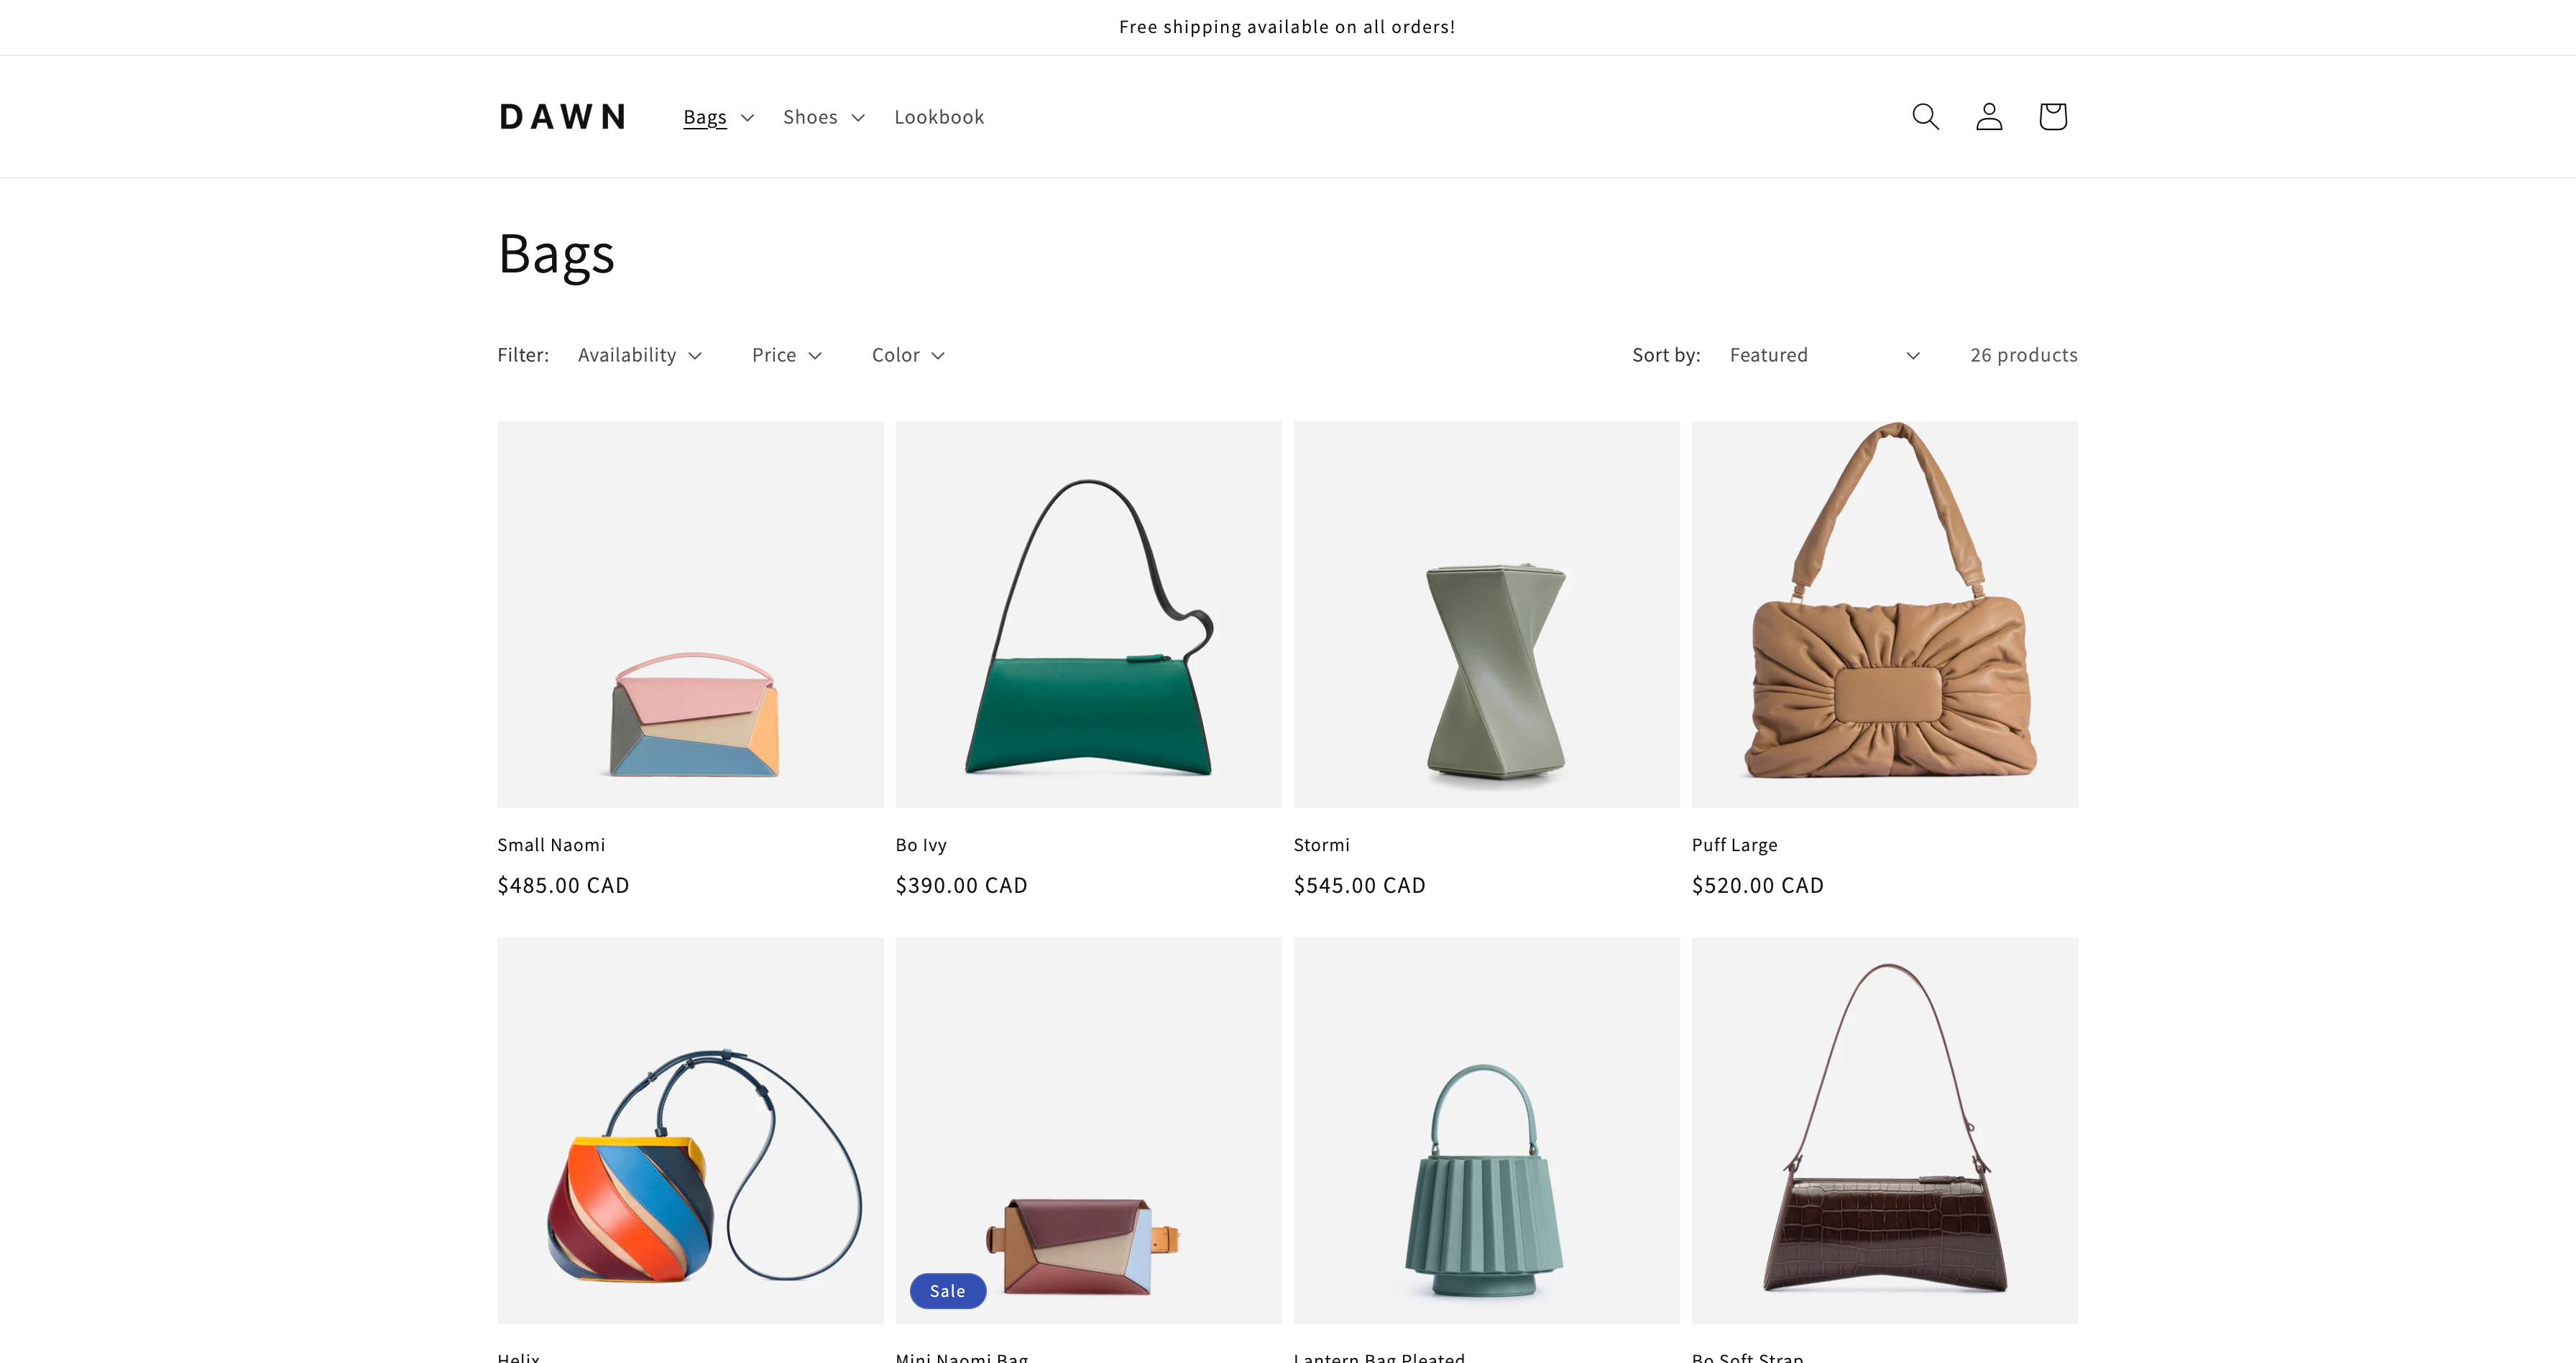Click the $545.00 CAD price

[1359, 885]
